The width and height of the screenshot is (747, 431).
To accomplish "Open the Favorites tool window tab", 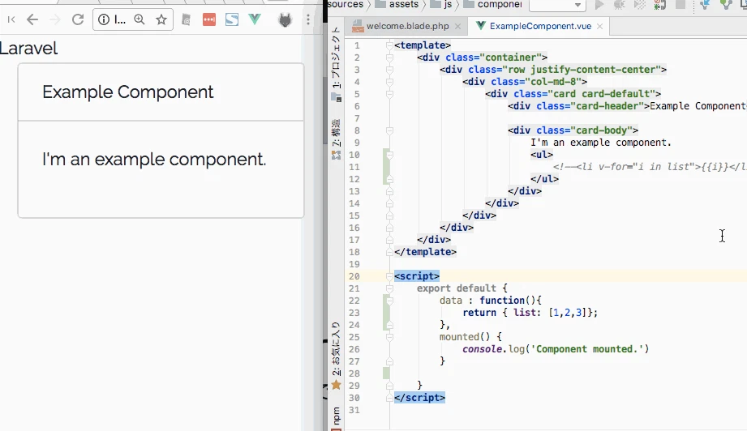I will click(x=337, y=356).
